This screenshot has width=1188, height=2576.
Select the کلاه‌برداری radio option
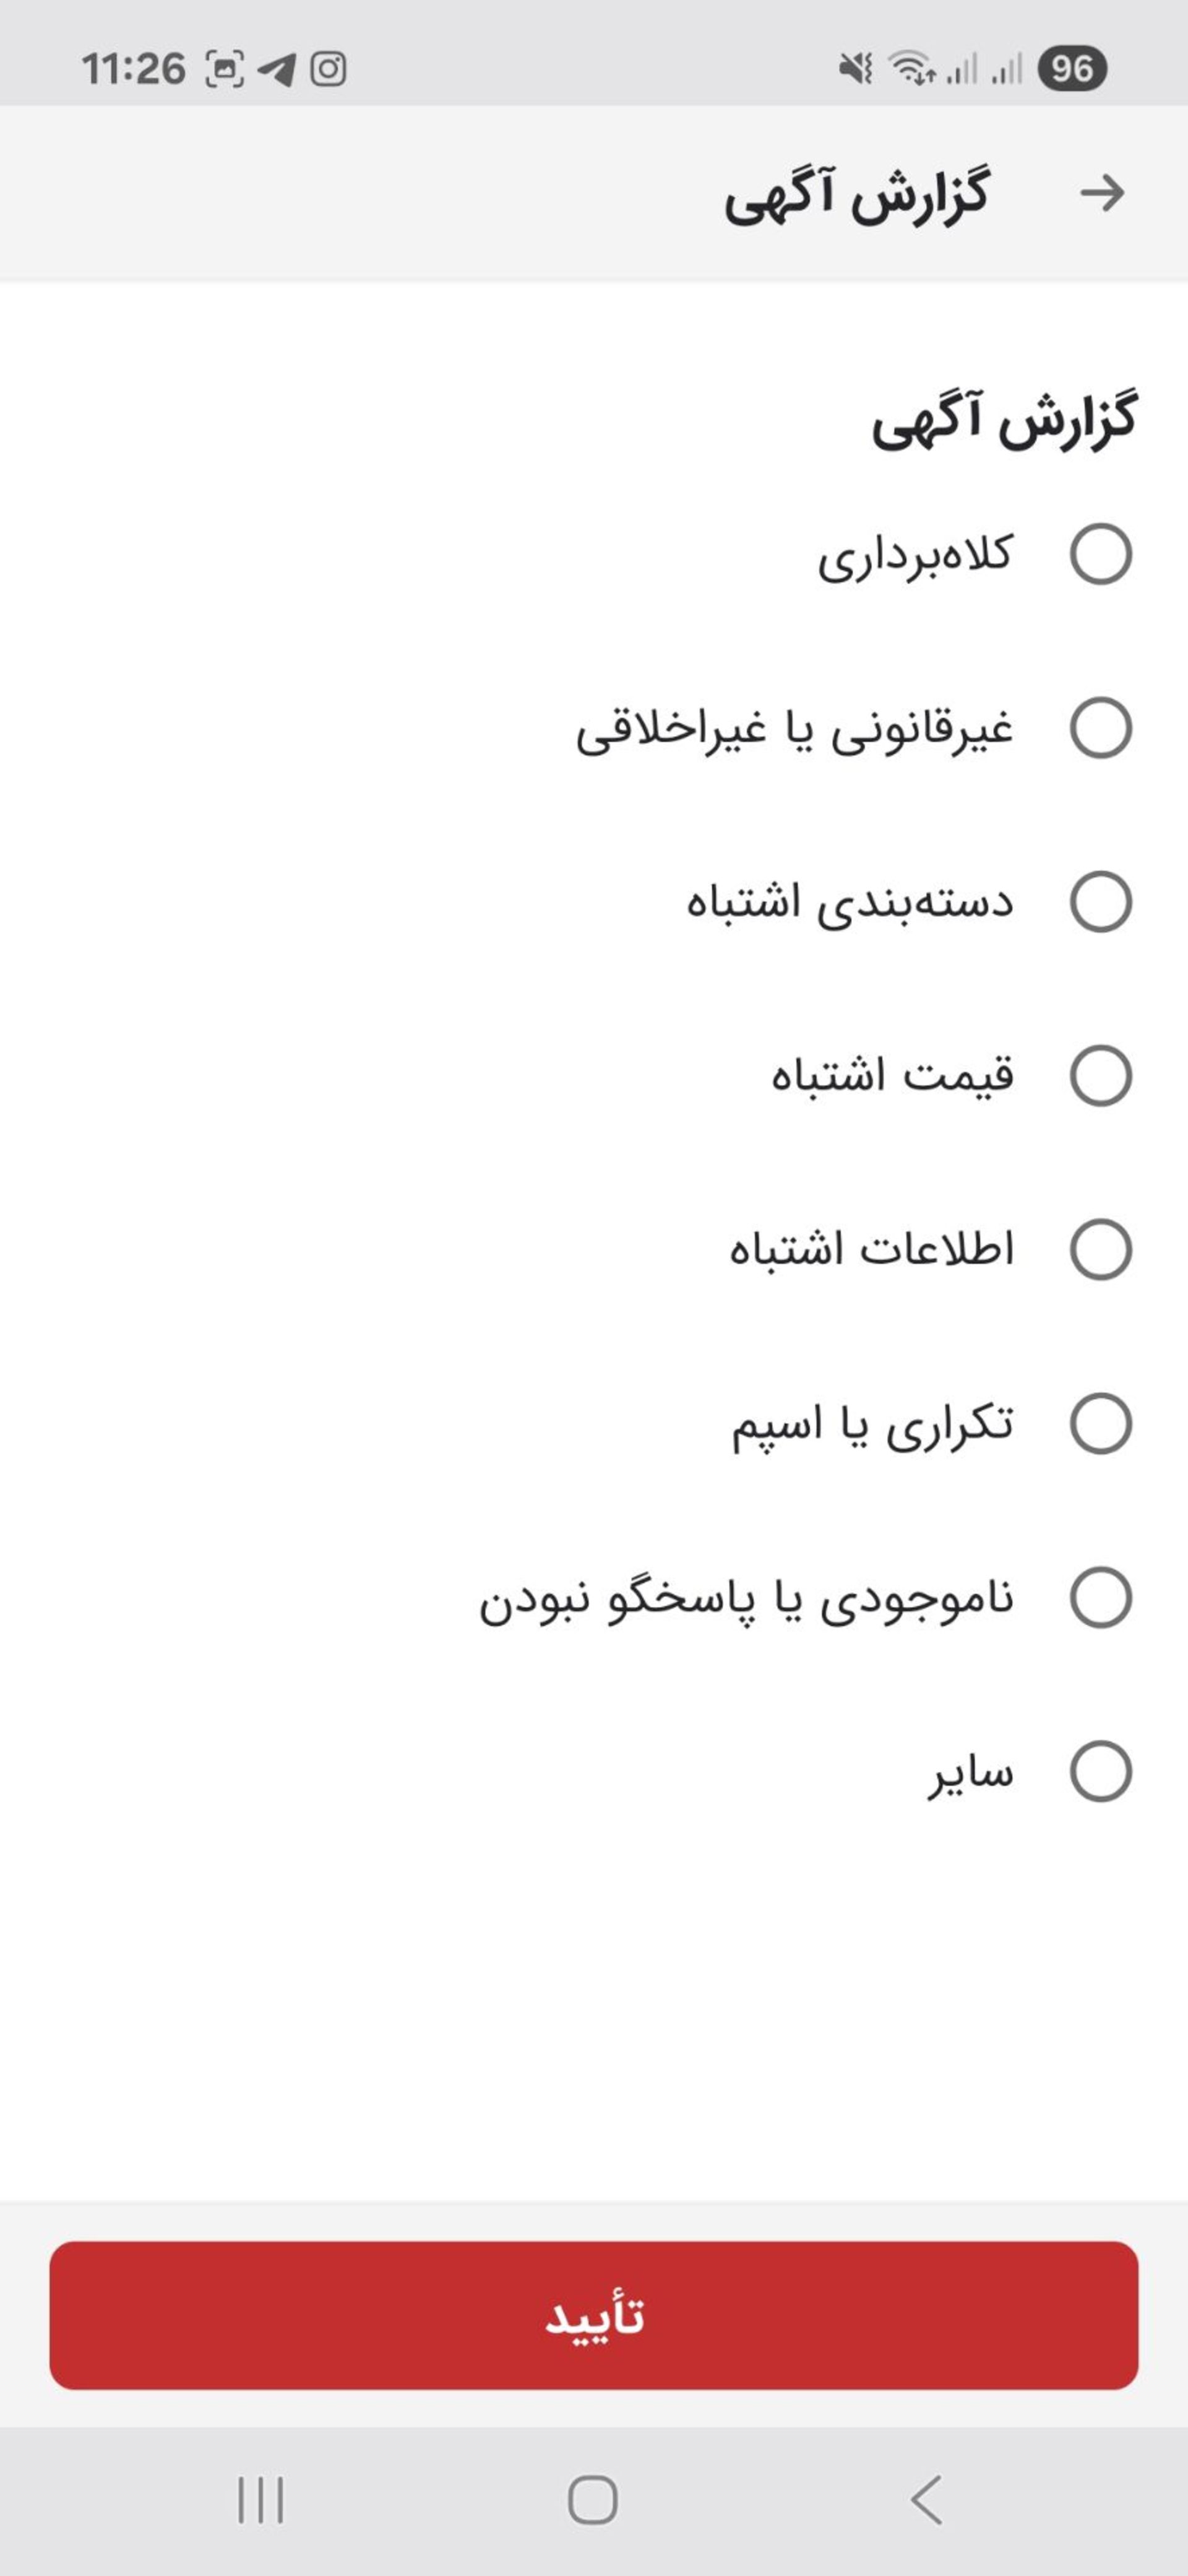1100,554
